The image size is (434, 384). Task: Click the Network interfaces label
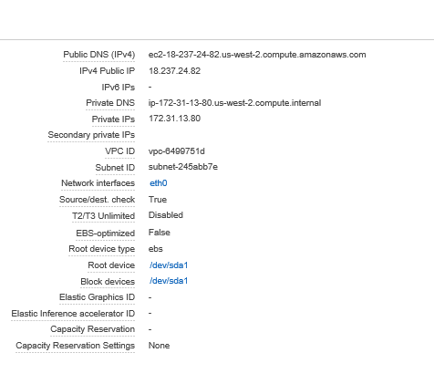pyautogui.click(x=98, y=183)
